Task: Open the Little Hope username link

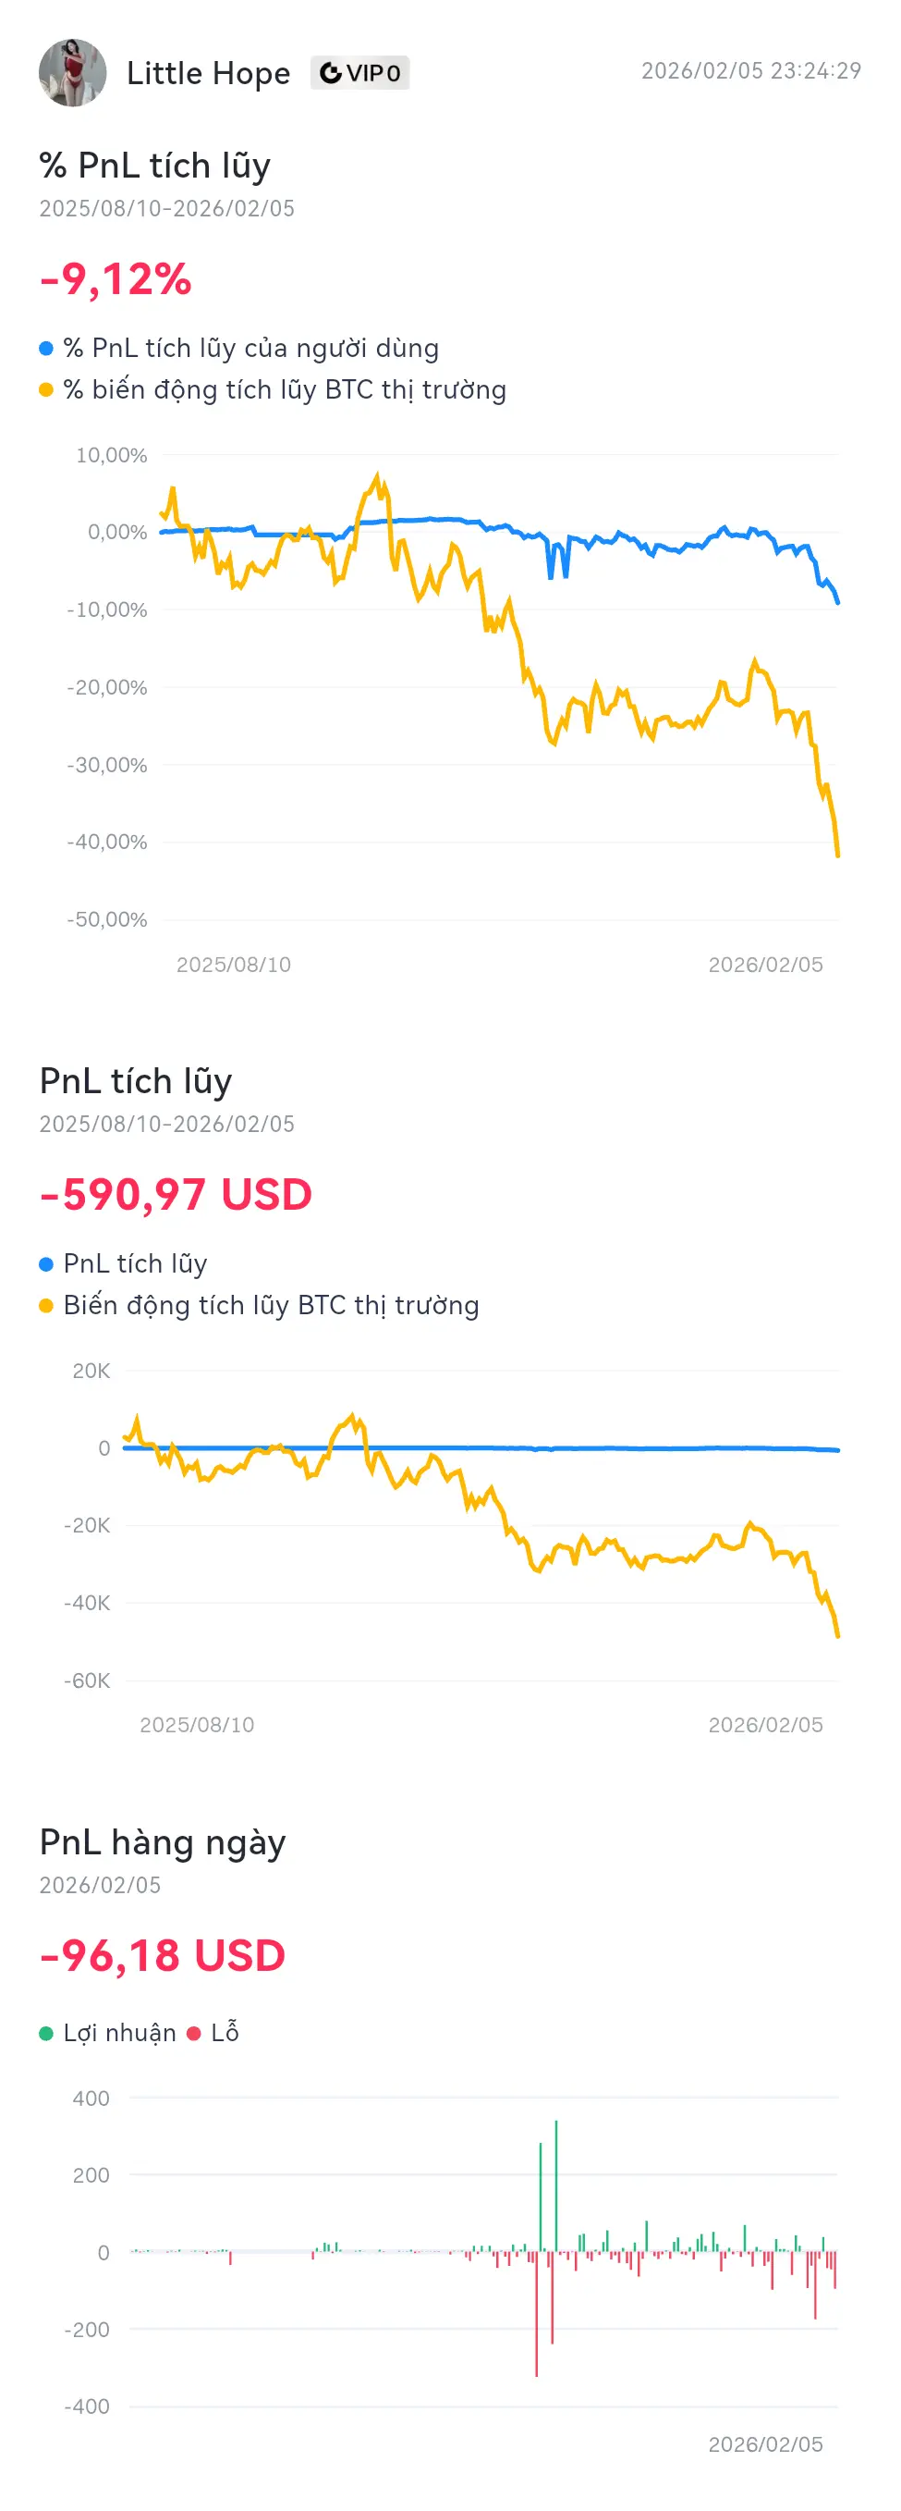Action: [x=209, y=73]
